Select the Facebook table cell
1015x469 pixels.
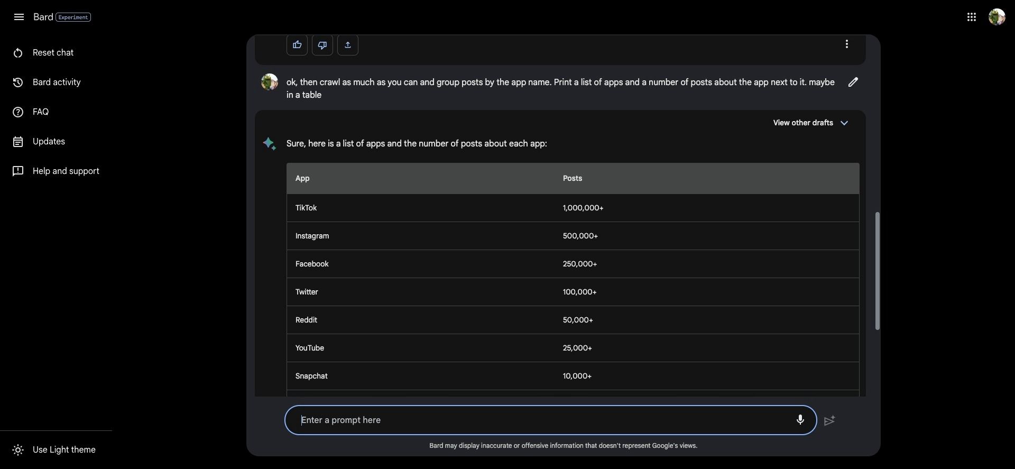(312, 264)
